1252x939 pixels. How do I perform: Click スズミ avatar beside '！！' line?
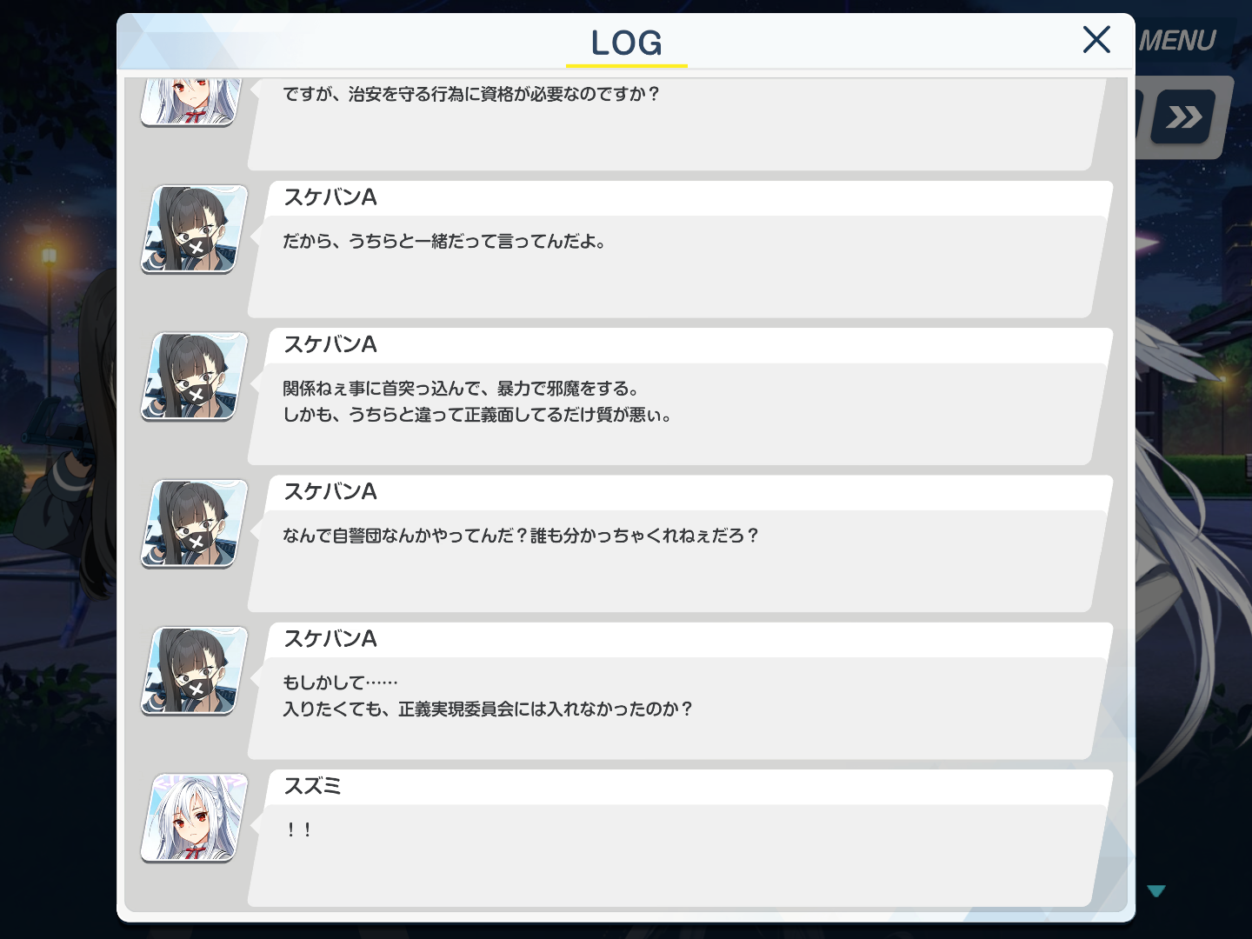pyautogui.click(x=195, y=818)
